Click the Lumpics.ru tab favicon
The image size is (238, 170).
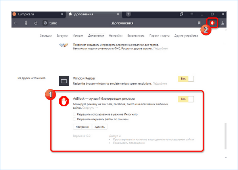(x=14, y=14)
